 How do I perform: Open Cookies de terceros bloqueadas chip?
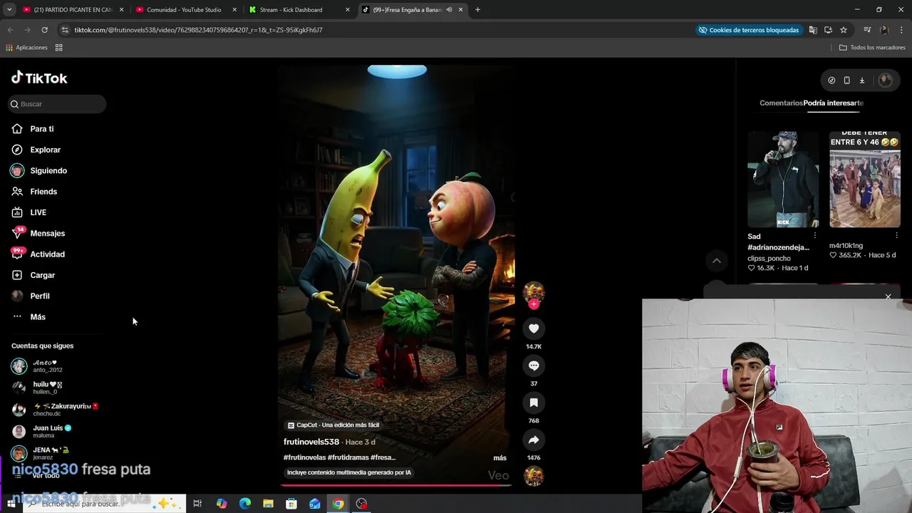point(749,30)
